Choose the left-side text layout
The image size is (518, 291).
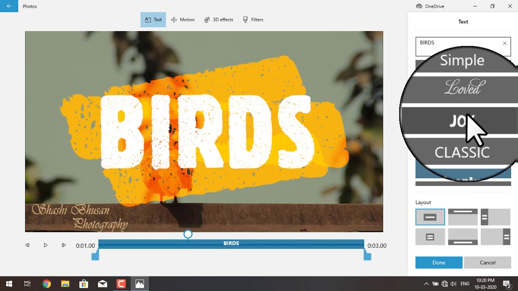tap(495, 217)
